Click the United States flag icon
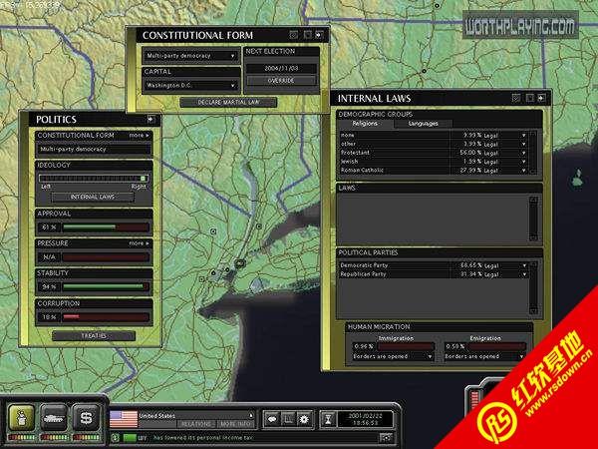Viewport: 598px width, 449px height. tap(124, 419)
